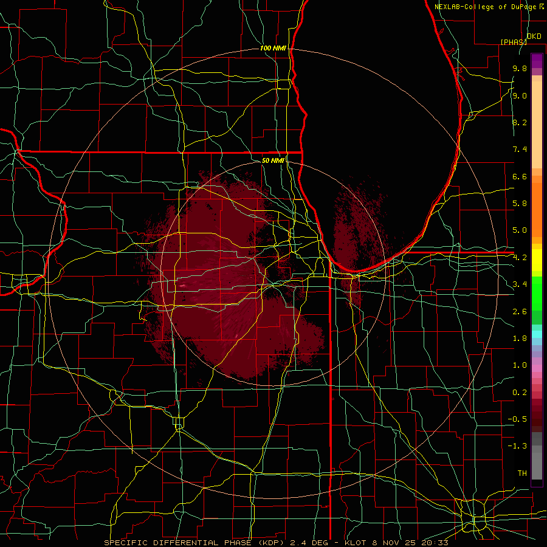This screenshot has height=547, width=547.
Task: Click the -1.3 value on the legend
Action: coord(517,446)
